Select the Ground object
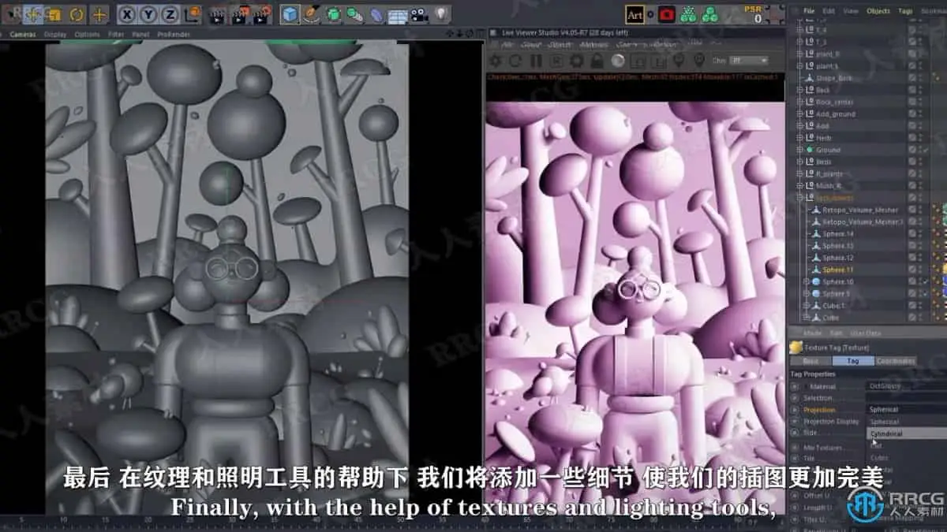Screen dimensions: 947x532 pyautogui.click(x=828, y=150)
